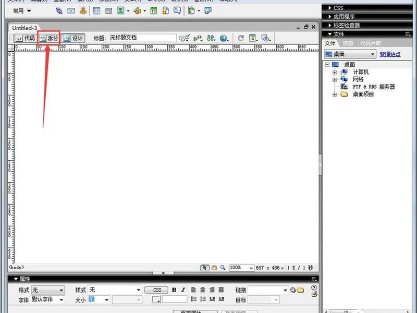Select the Zoom magnifier tool in status bar
This screenshot has width=417, height=313.
click(x=223, y=268)
